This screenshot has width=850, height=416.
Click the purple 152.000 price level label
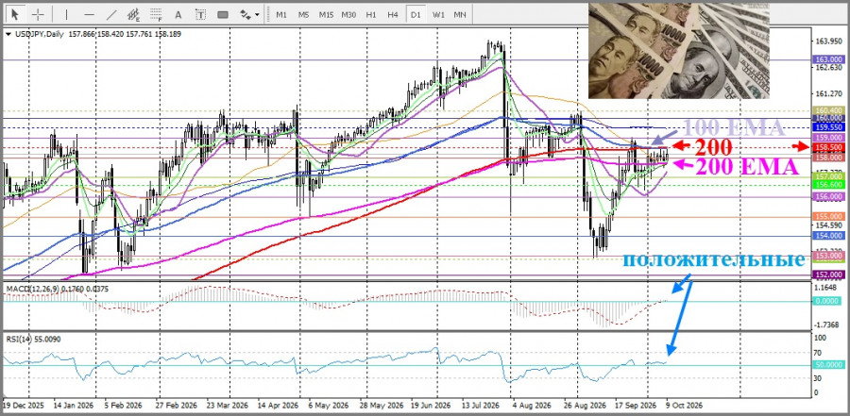829,275
